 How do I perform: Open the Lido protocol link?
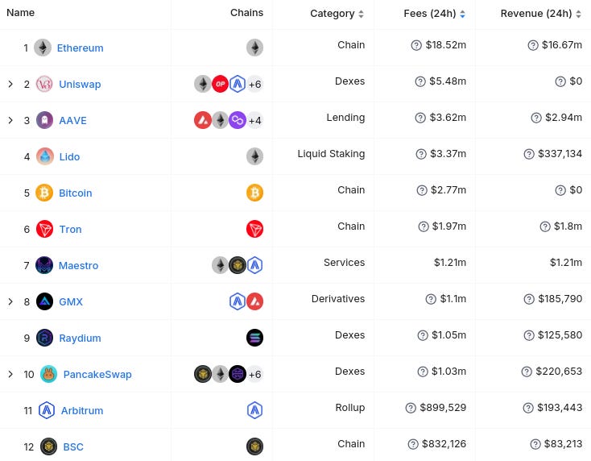(69, 156)
